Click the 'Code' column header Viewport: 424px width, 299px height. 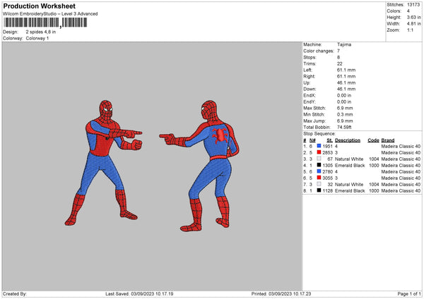coord(373,140)
